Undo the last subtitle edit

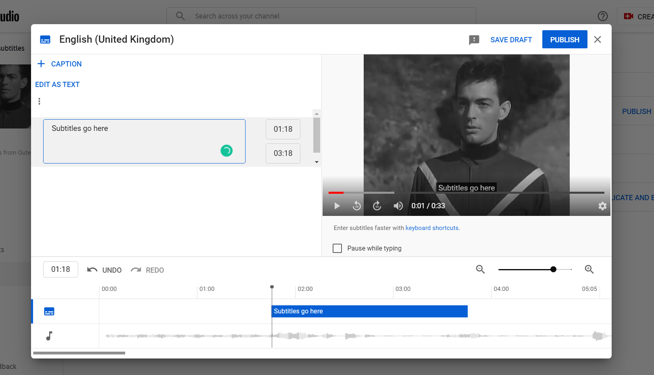104,269
